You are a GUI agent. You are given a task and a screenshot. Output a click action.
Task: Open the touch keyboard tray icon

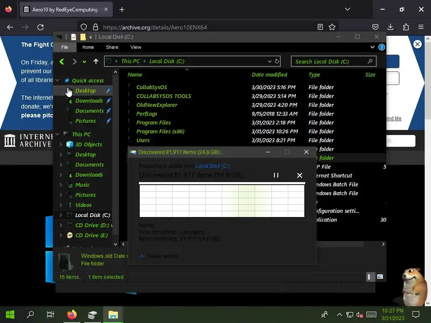pos(371,315)
